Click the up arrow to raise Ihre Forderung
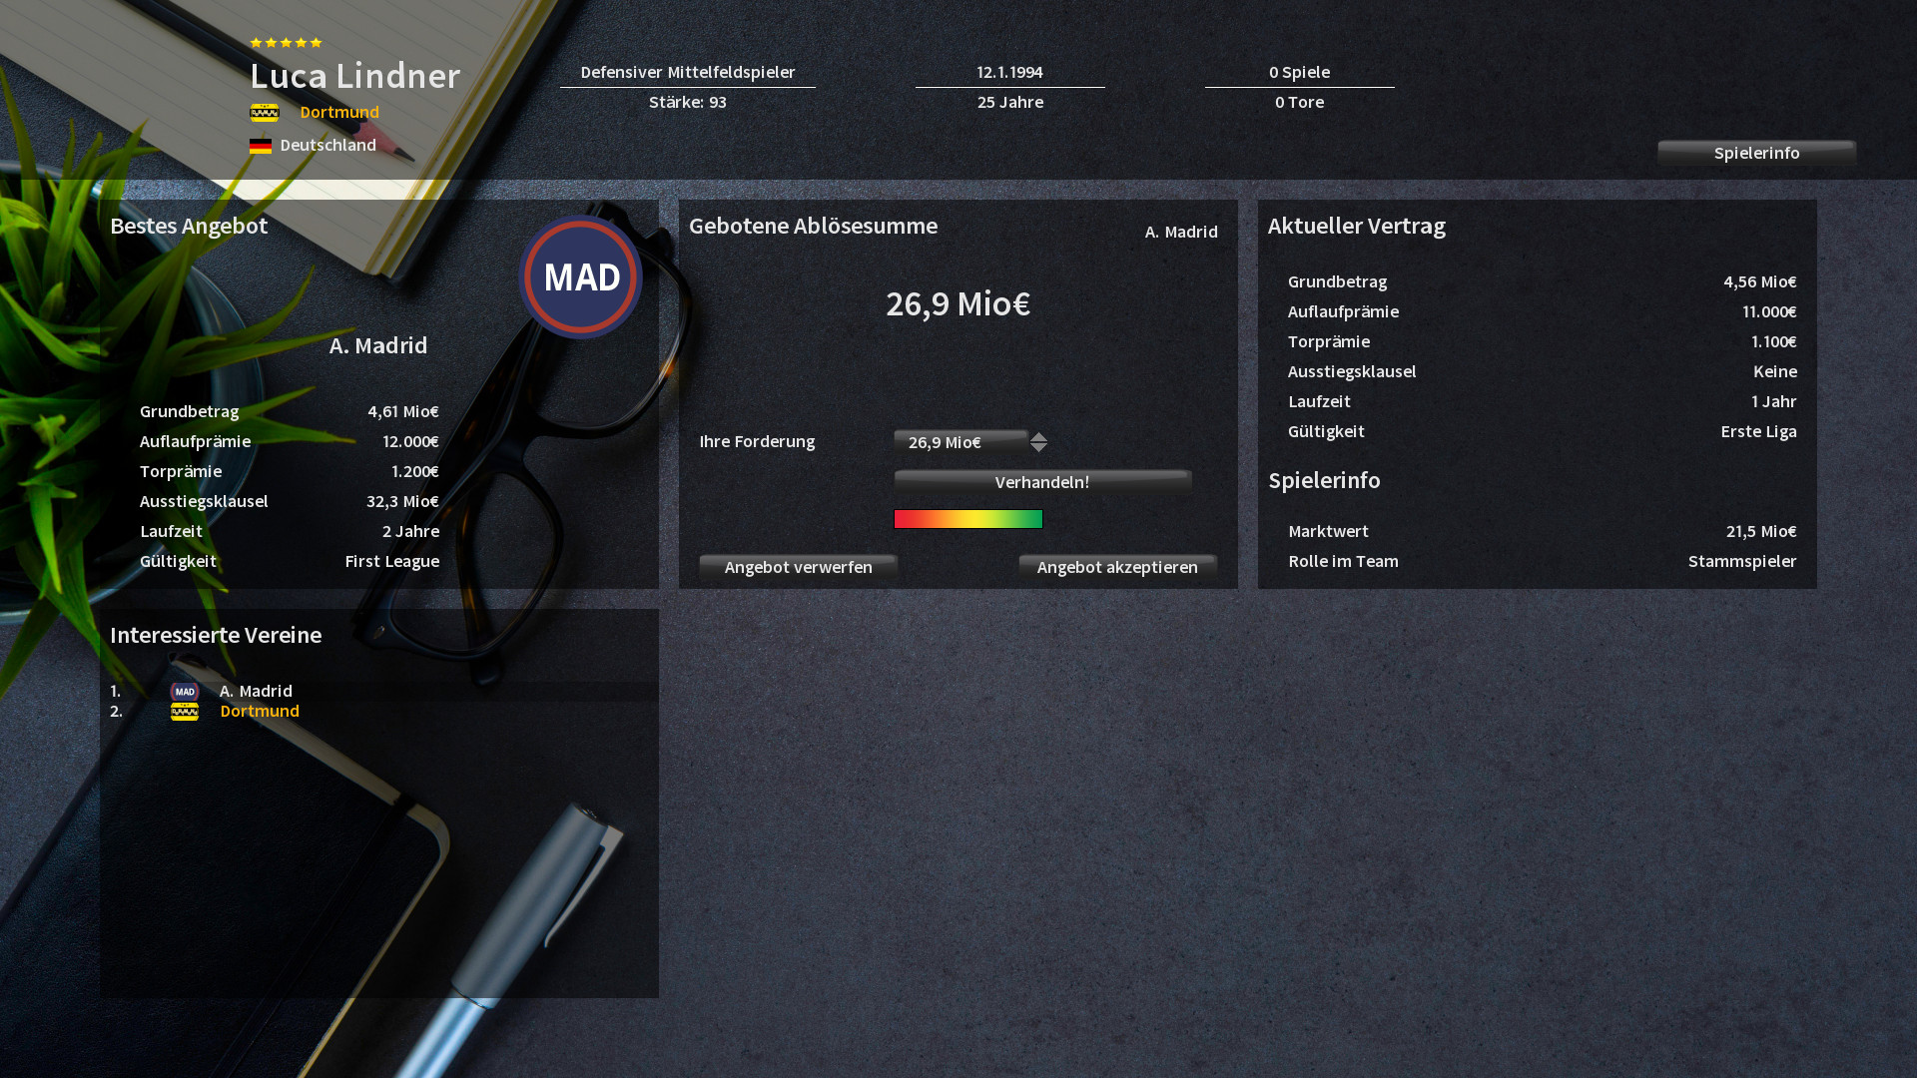Screen dimensions: 1917x1078 coord(1038,436)
